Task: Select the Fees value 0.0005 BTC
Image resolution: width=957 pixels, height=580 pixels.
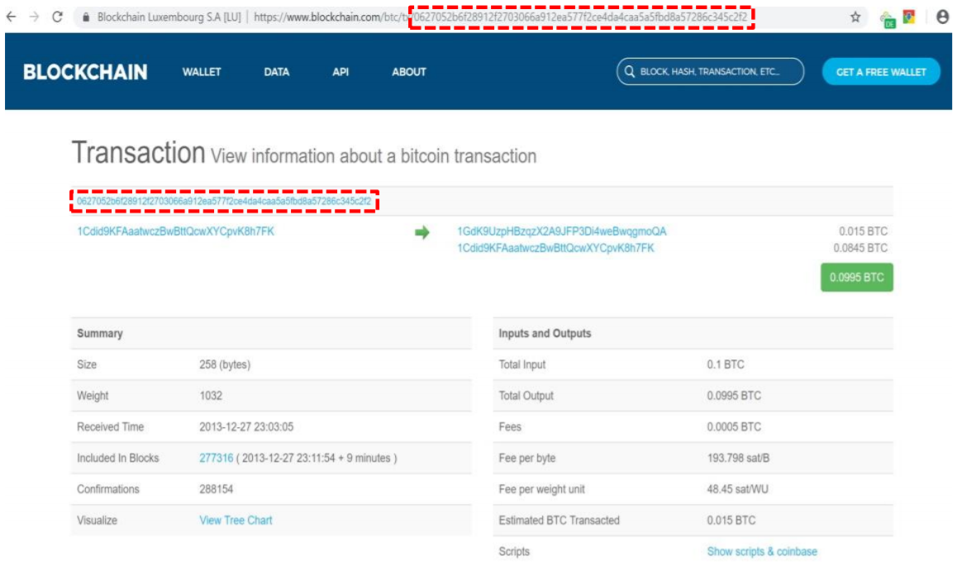Action: click(734, 427)
